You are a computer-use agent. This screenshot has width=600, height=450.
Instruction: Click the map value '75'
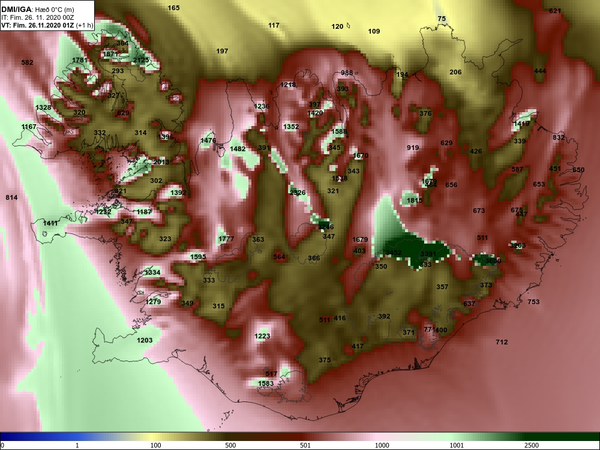pyautogui.click(x=442, y=19)
